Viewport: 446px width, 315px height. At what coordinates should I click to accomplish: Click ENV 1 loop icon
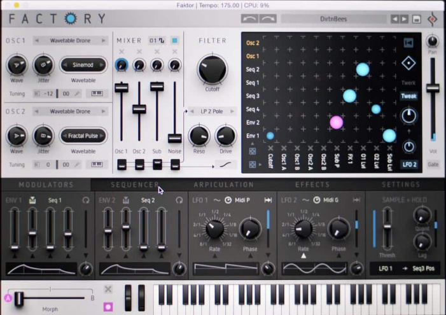coord(86,200)
